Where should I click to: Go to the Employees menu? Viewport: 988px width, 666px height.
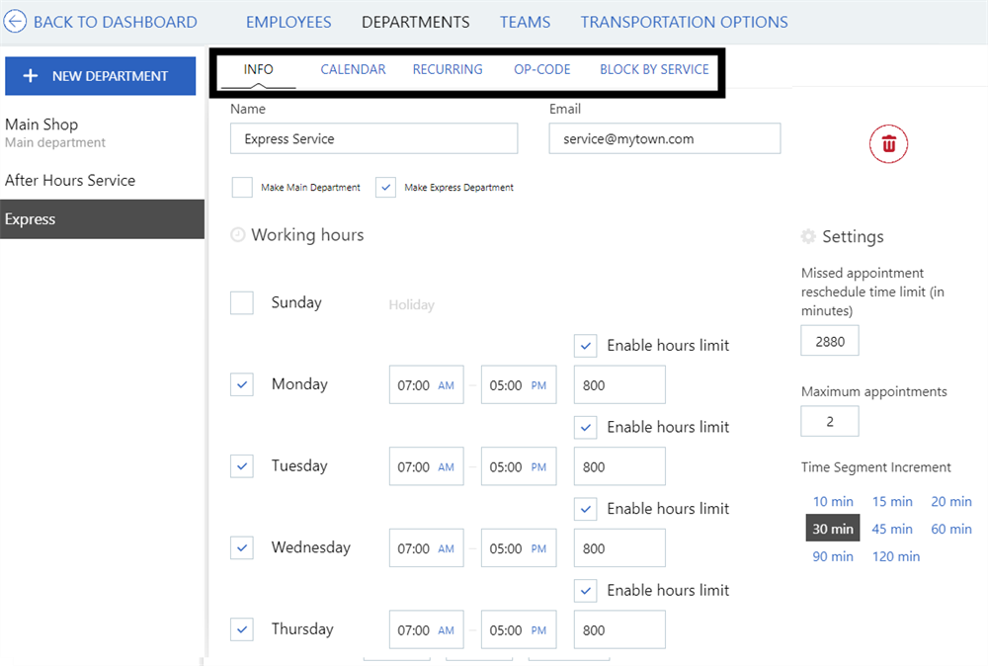(x=288, y=22)
